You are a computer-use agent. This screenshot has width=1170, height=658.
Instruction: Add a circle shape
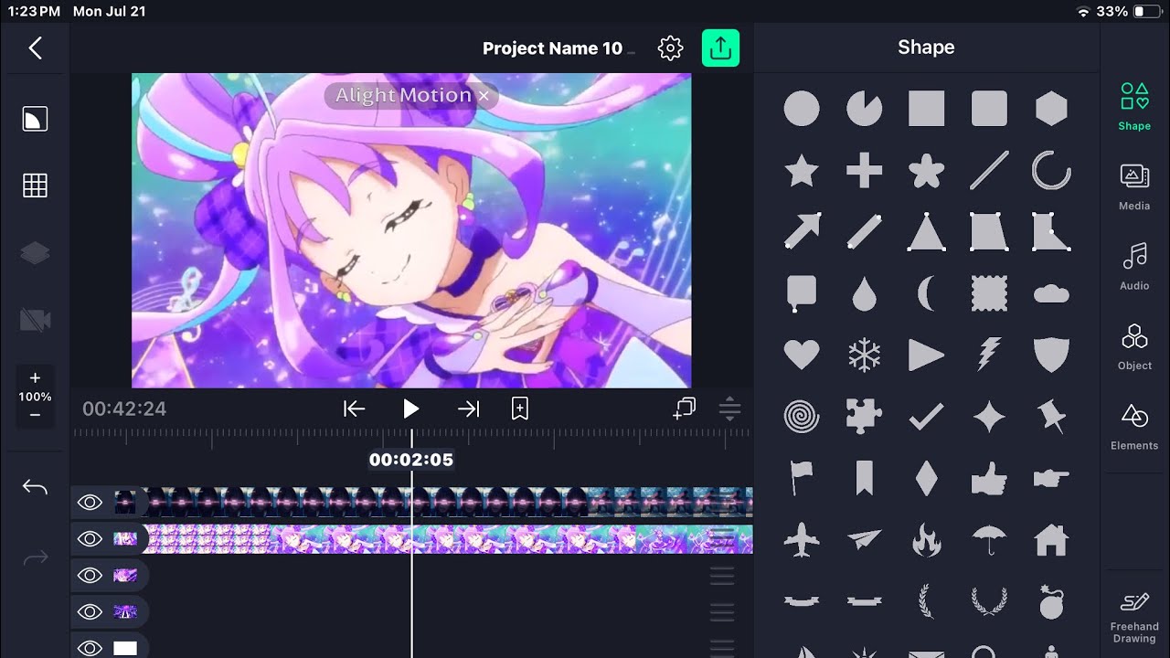click(802, 108)
